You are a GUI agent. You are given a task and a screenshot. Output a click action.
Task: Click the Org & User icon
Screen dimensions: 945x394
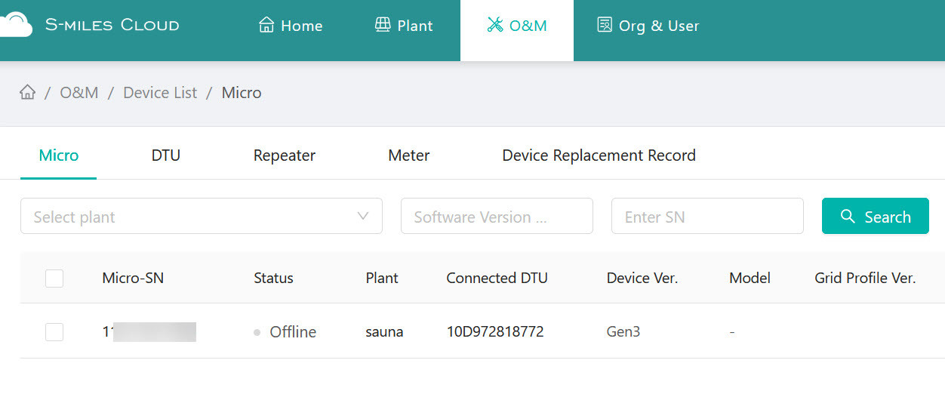(605, 25)
